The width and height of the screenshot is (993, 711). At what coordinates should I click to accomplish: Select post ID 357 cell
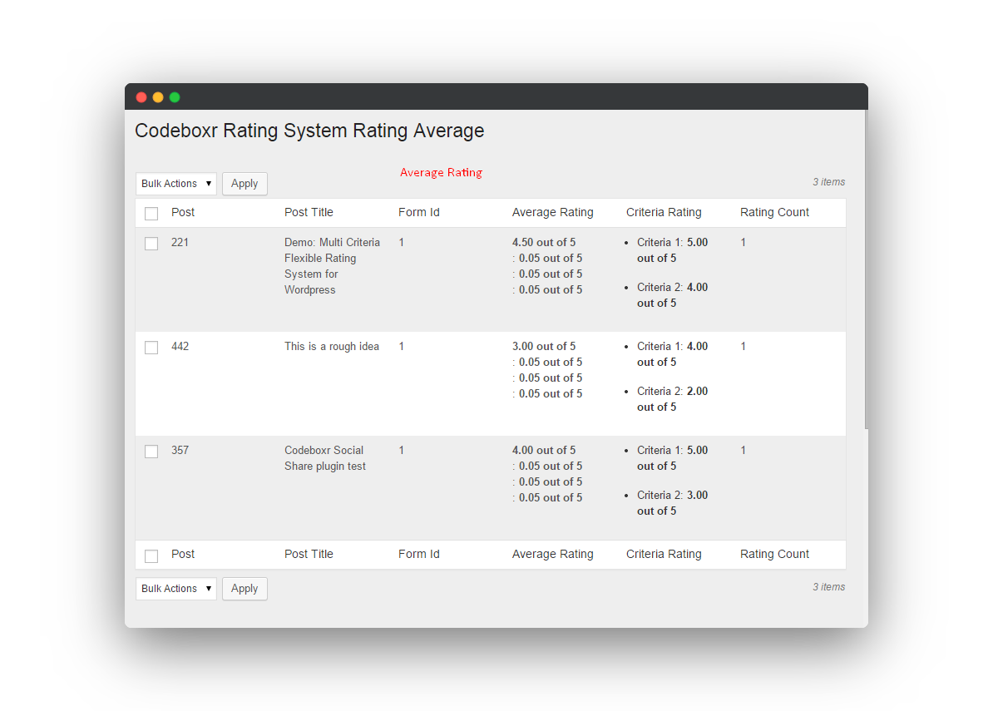click(x=180, y=450)
